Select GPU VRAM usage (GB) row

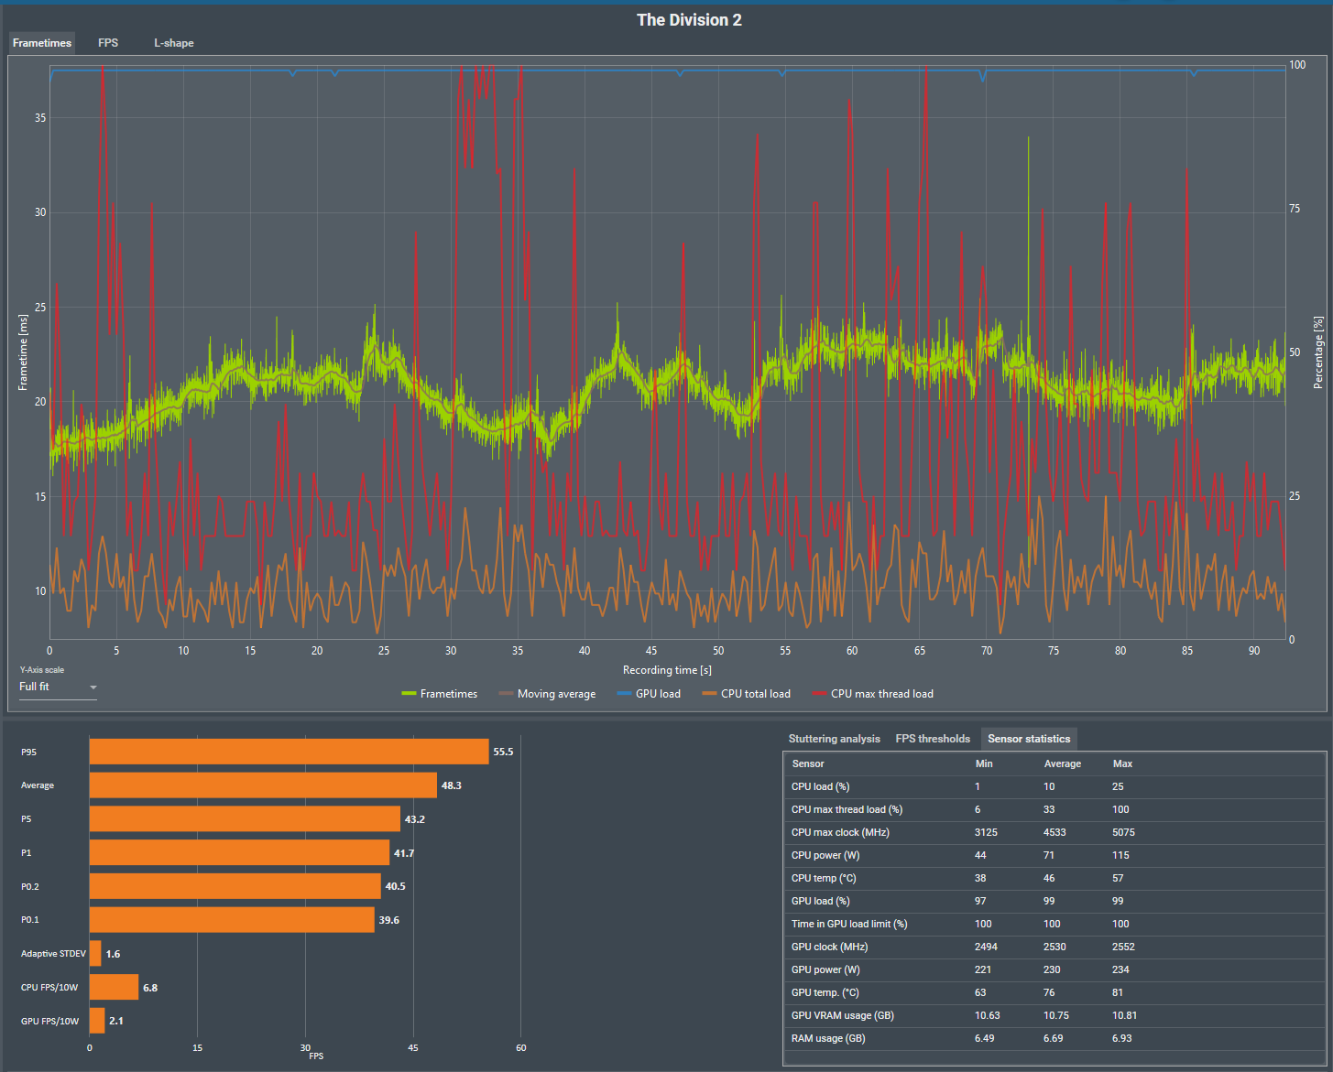(x=1054, y=1015)
